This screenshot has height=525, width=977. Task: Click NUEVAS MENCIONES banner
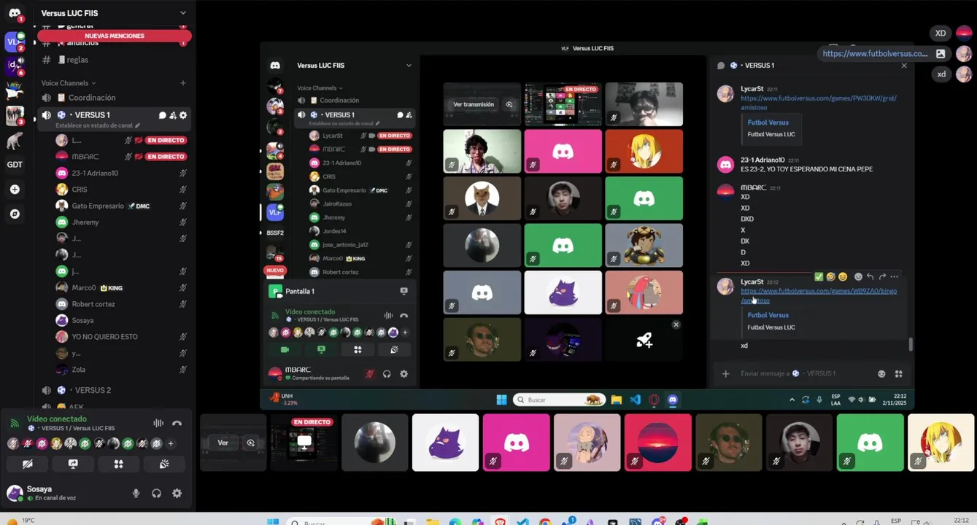115,36
